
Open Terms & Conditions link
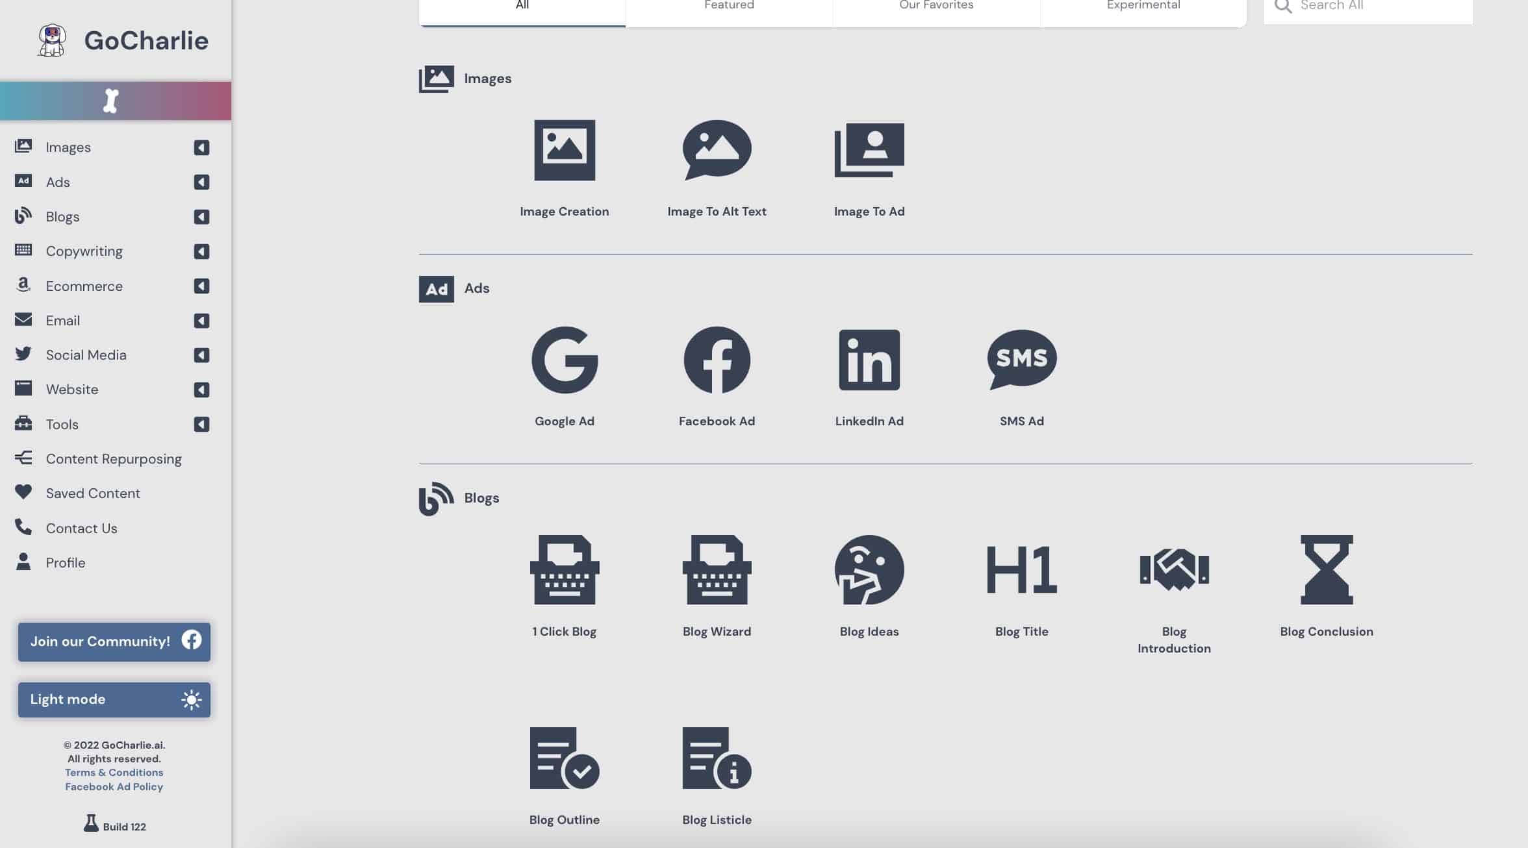click(x=114, y=772)
